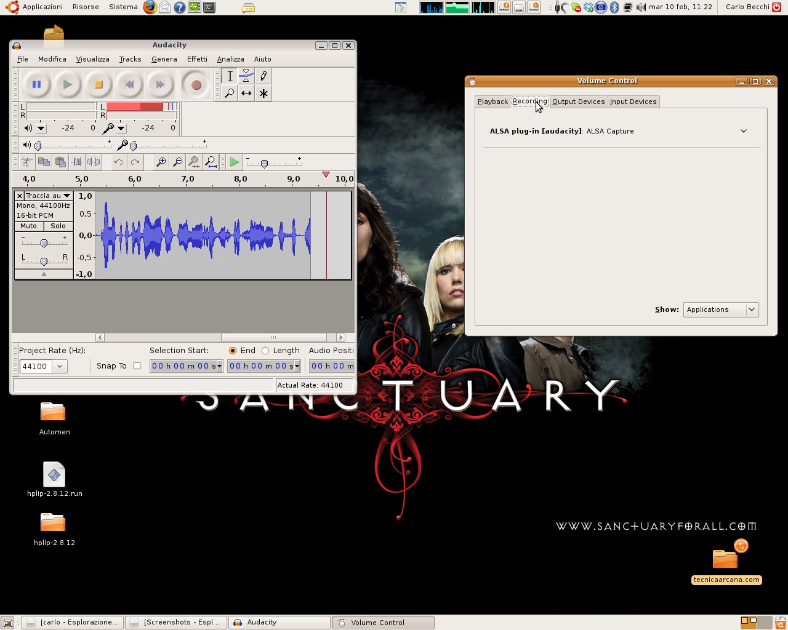Screen dimensions: 788x630
Task: Toggle the track Solo button
Action: (x=58, y=226)
